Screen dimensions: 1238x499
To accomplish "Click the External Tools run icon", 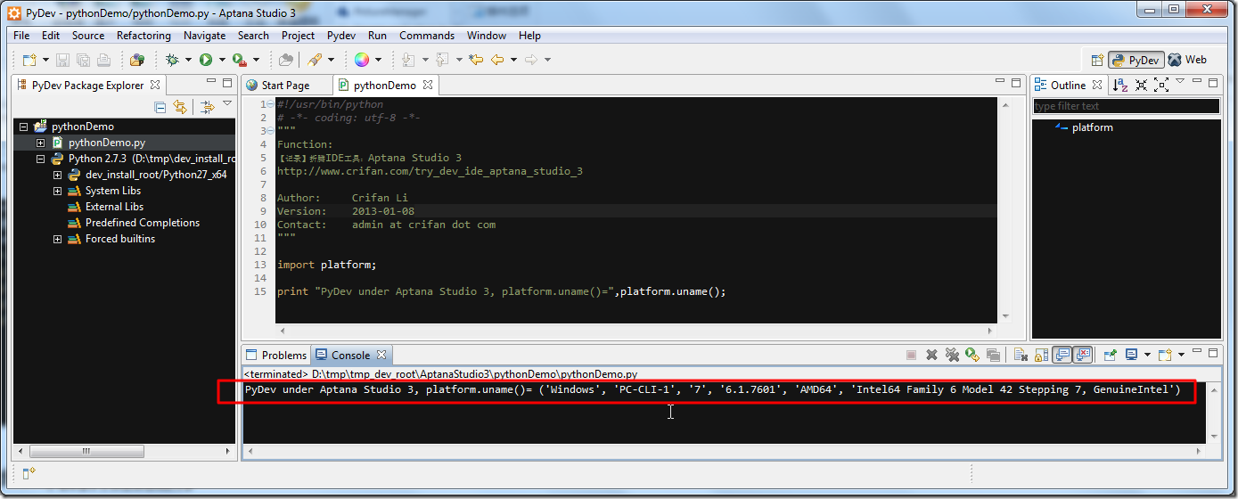I will (239, 60).
